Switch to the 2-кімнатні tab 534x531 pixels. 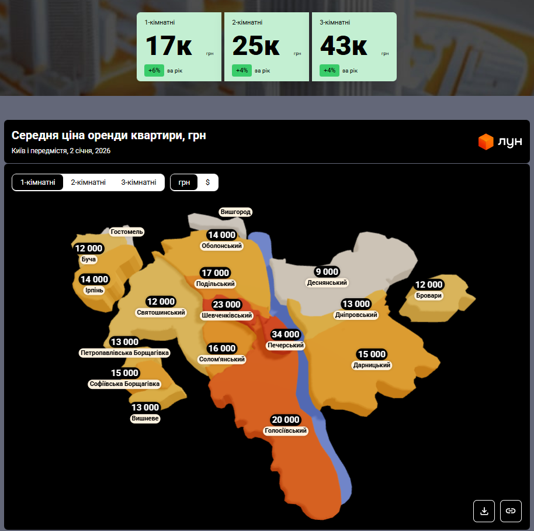[x=88, y=182]
